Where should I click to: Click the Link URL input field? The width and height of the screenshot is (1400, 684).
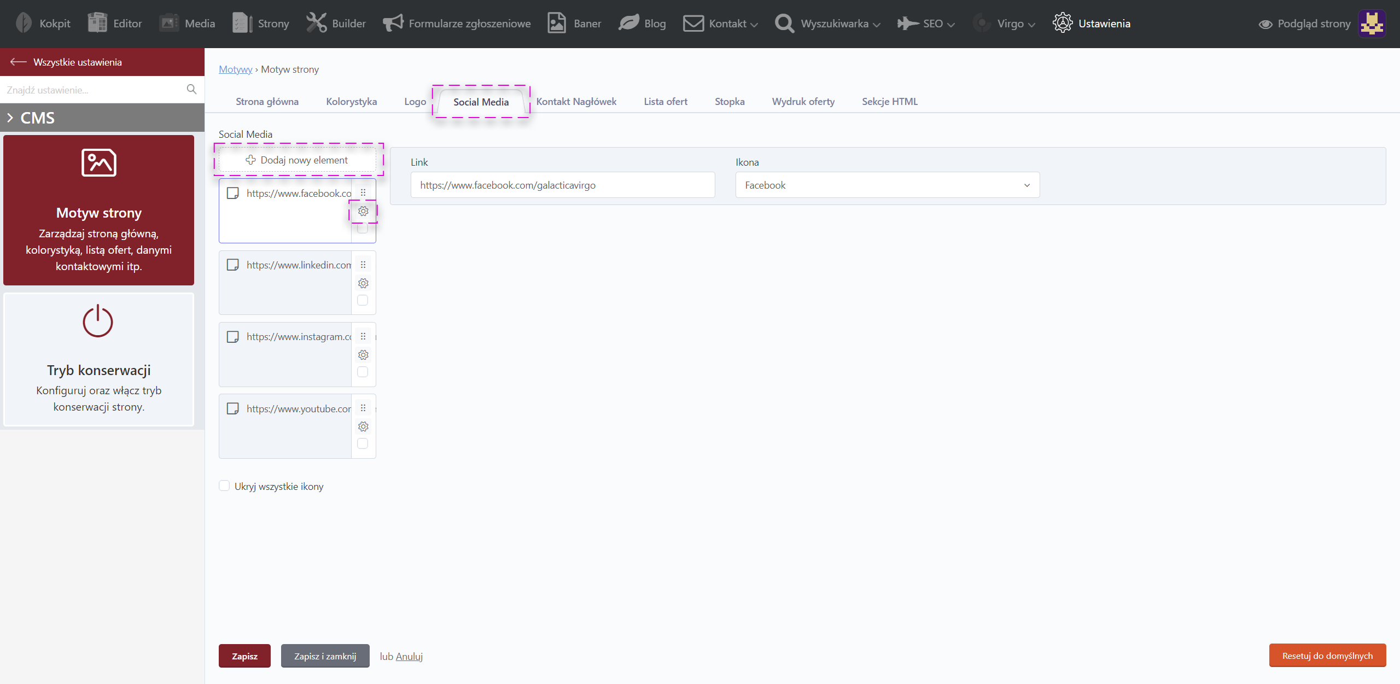[562, 185]
